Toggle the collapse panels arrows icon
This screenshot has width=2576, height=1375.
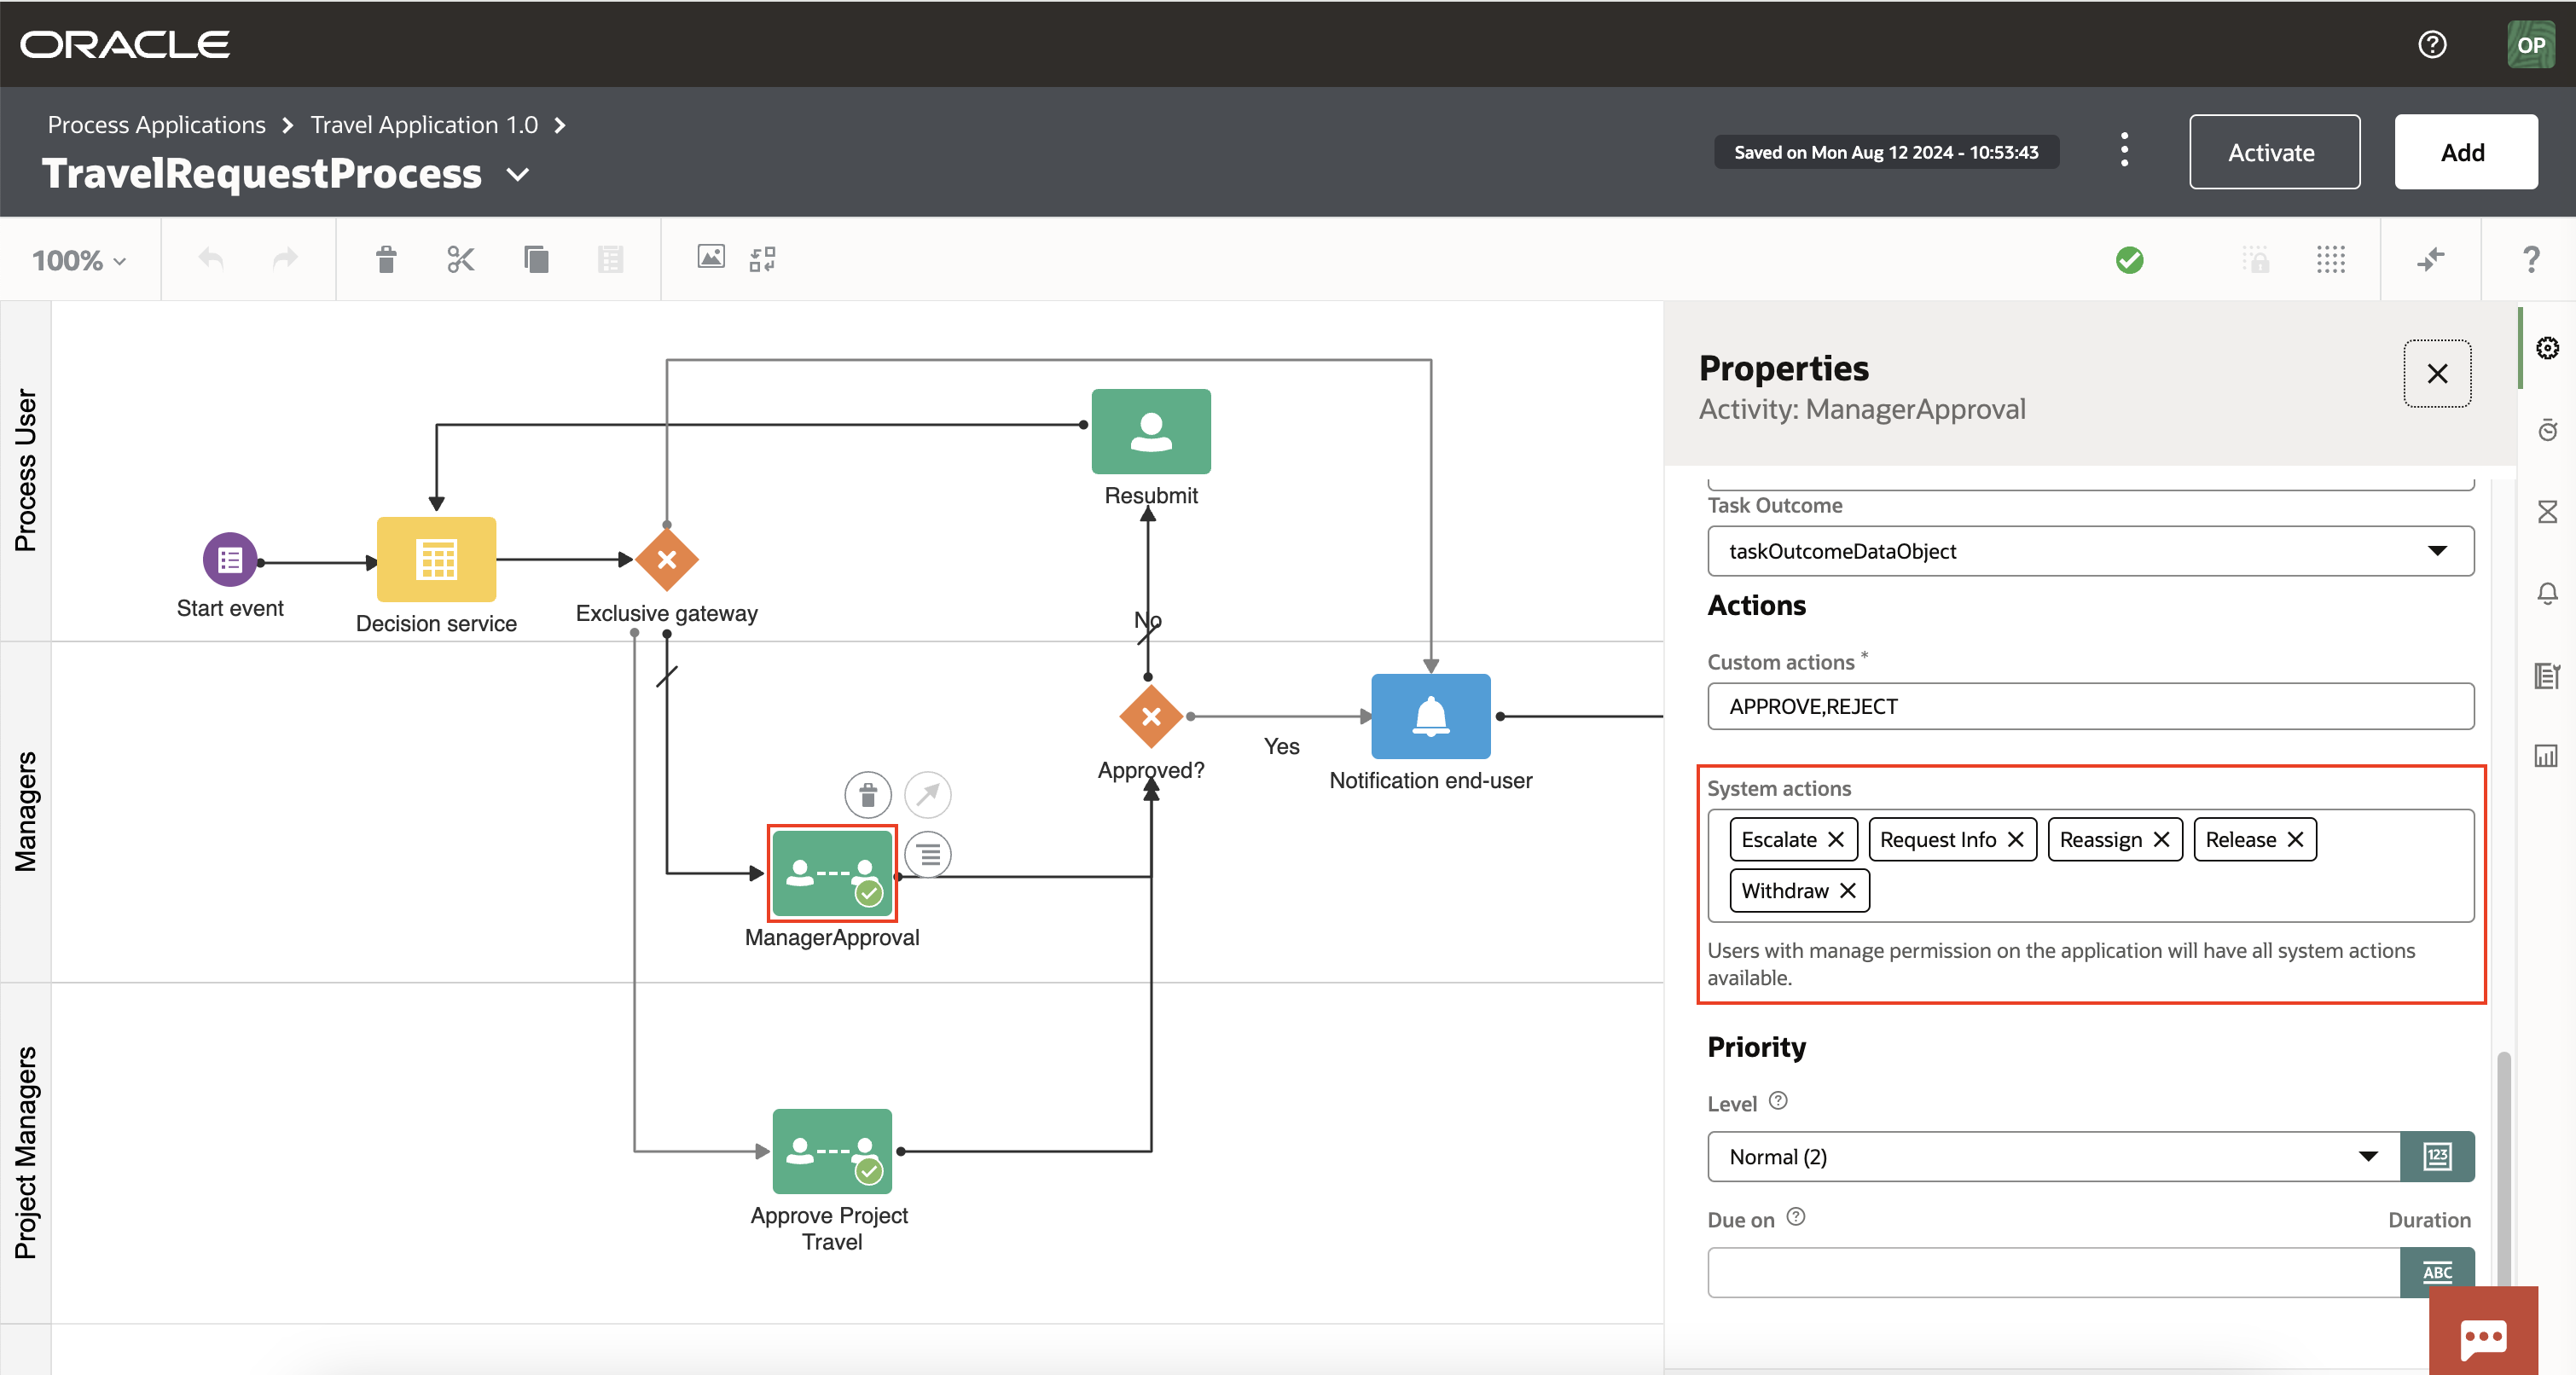(x=2430, y=260)
